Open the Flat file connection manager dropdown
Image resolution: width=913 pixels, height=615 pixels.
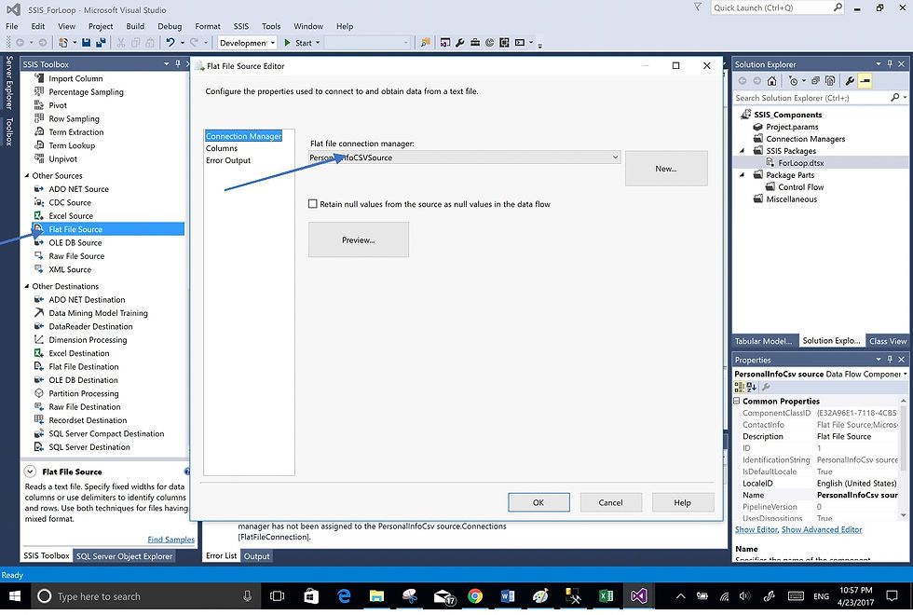point(615,157)
